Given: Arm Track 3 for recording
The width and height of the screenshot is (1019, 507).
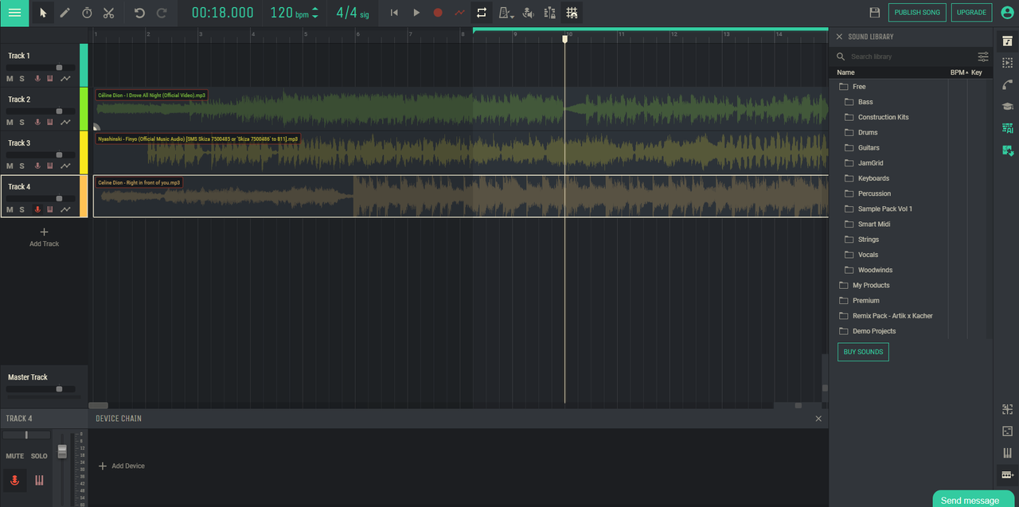Looking at the screenshot, I should (x=37, y=166).
